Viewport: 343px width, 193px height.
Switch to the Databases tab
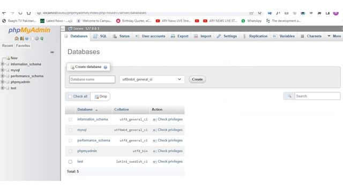[76, 36]
